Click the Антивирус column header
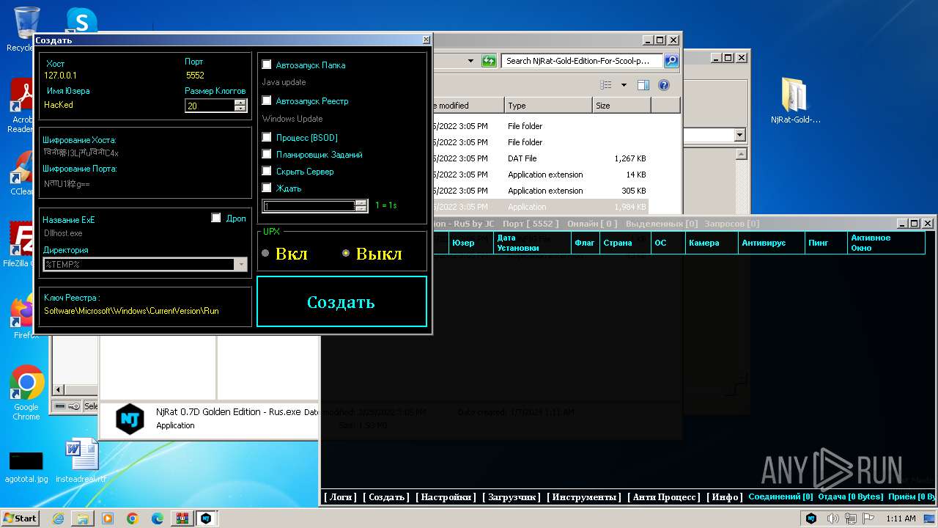938x528 pixels. pos(771,243)
